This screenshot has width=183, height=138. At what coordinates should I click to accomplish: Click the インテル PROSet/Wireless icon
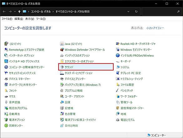[118, 55]
